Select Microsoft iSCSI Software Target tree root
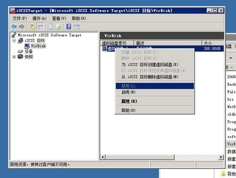 pyautogui.click(x=50, y=35)
